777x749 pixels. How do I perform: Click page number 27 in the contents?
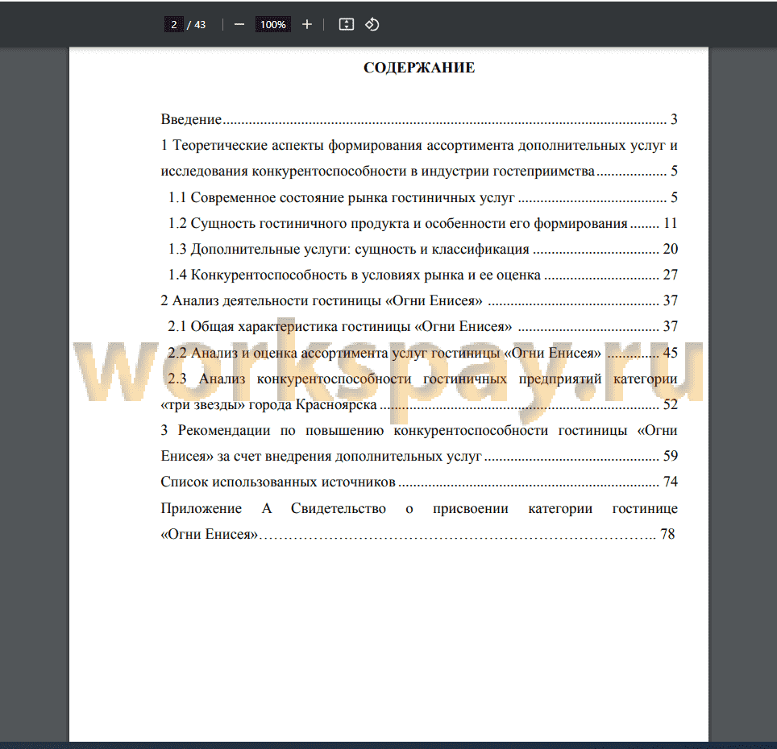[x=671, y=275]
